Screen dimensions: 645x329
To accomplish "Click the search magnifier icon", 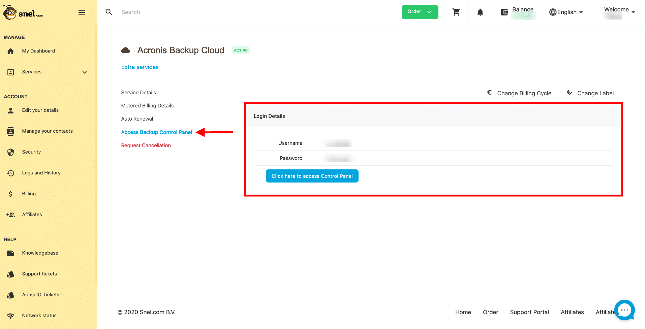I will point(109,12).
